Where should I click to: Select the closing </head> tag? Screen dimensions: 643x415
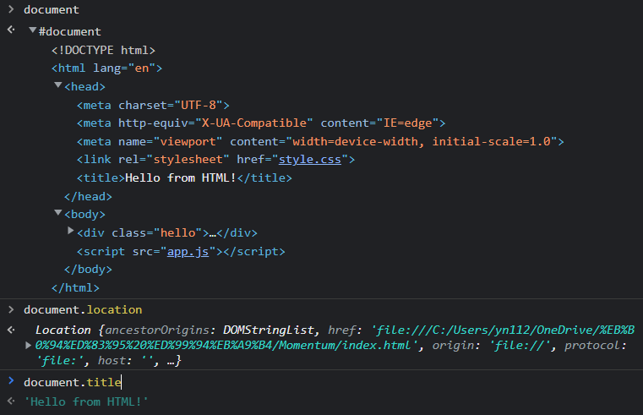point(88,196)
